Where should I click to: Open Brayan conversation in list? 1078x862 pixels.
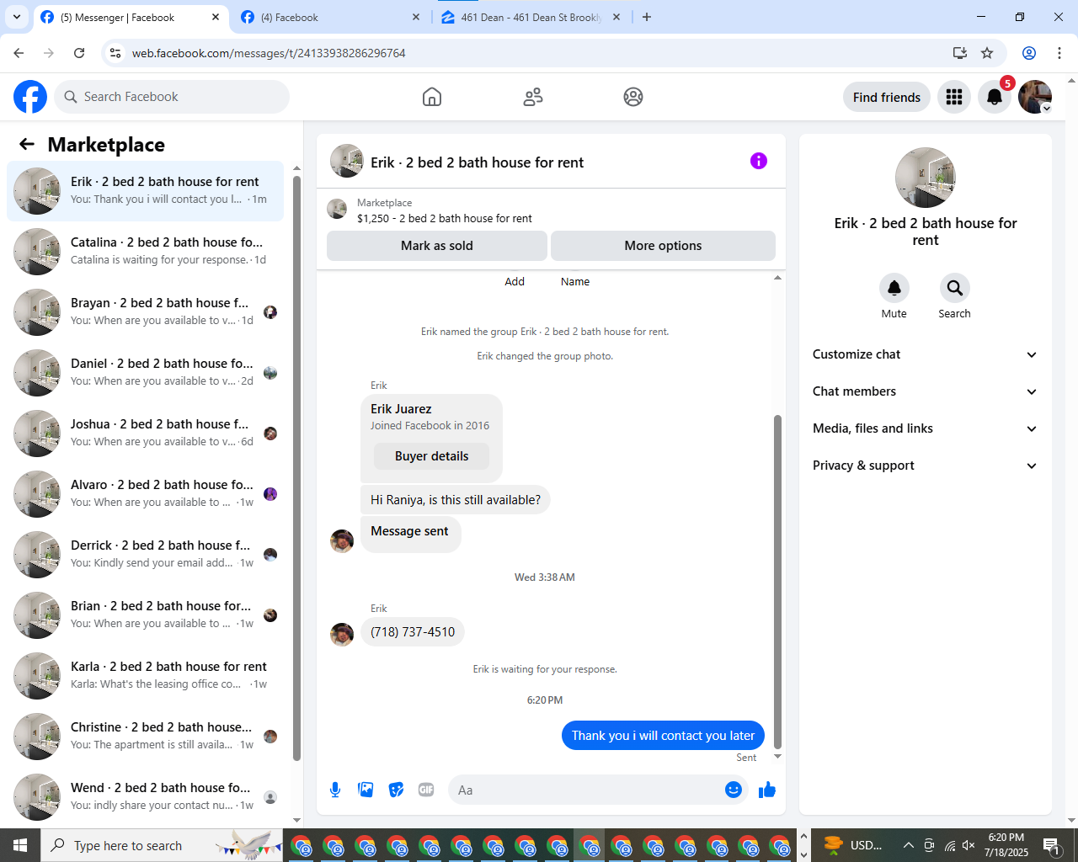145,312
